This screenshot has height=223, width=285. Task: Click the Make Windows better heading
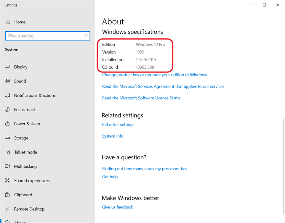pos(131,198)
